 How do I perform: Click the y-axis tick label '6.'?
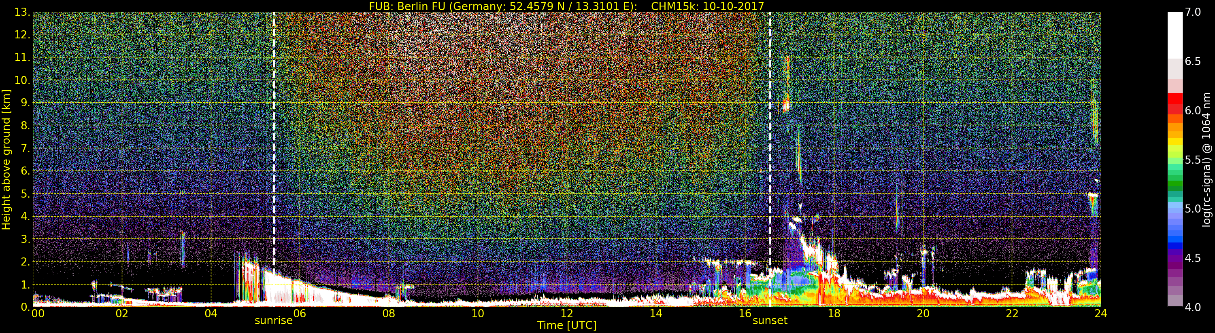[26, 171]
